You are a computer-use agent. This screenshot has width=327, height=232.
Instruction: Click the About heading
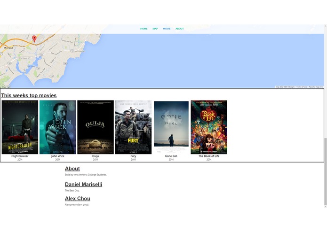coord(72,169)
